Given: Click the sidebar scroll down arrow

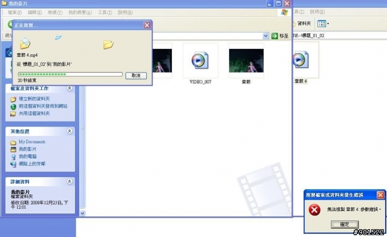Looking at the screenshot, I should (82, 213).
